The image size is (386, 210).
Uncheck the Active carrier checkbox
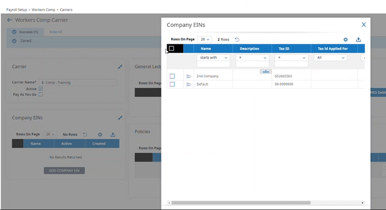click(40, 88)
